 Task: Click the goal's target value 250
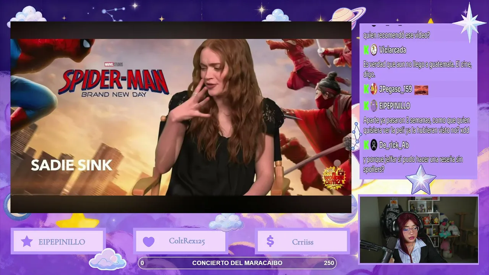pos(329,263)
